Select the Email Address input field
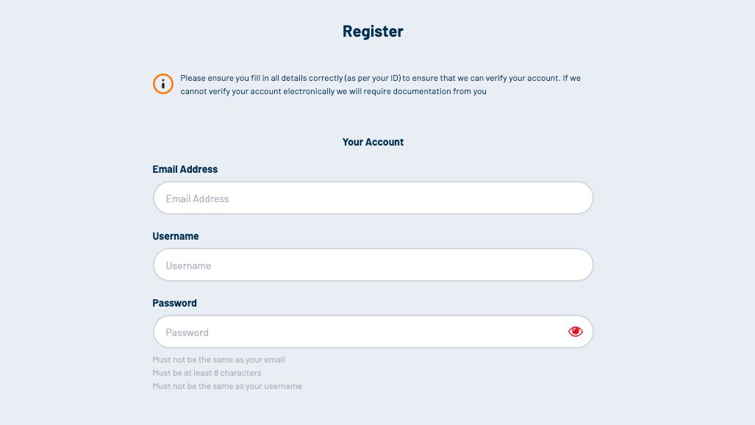The width and height of the screenshot is (755, 425). [373, 198]
